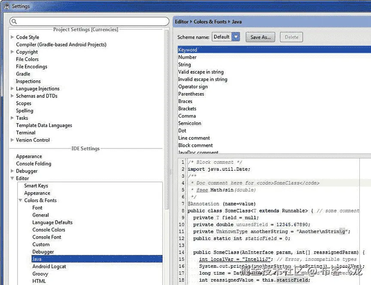Open Spelling settings

(x=25, y=111)
